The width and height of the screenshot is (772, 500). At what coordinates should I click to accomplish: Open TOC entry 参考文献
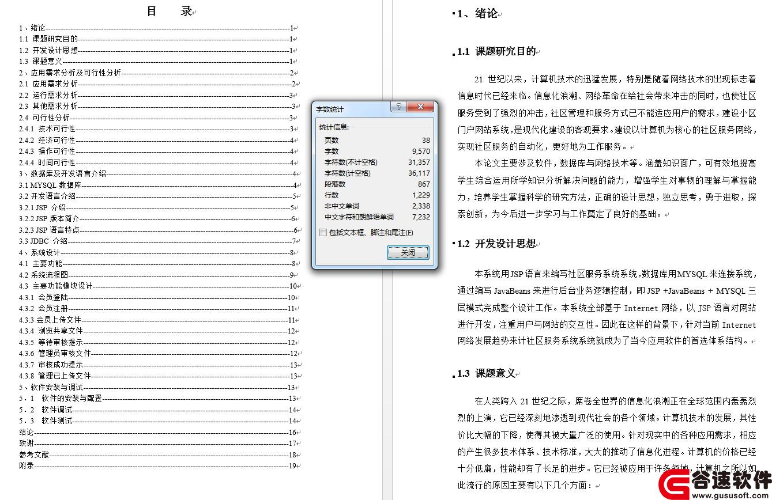click(160, 454)
